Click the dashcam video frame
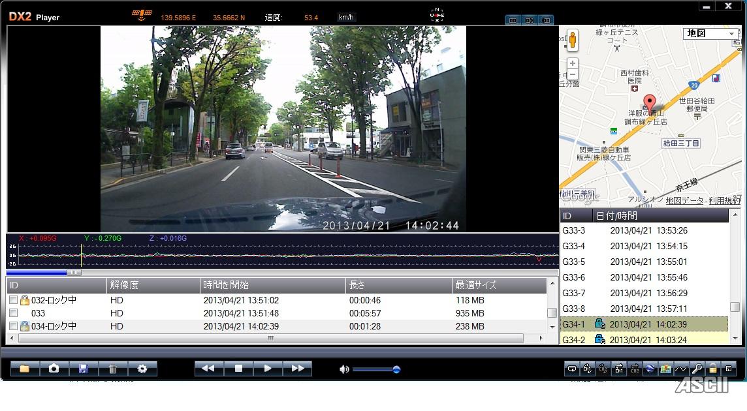This screenshot has height=411, width=747. click(x=283, y=129)
